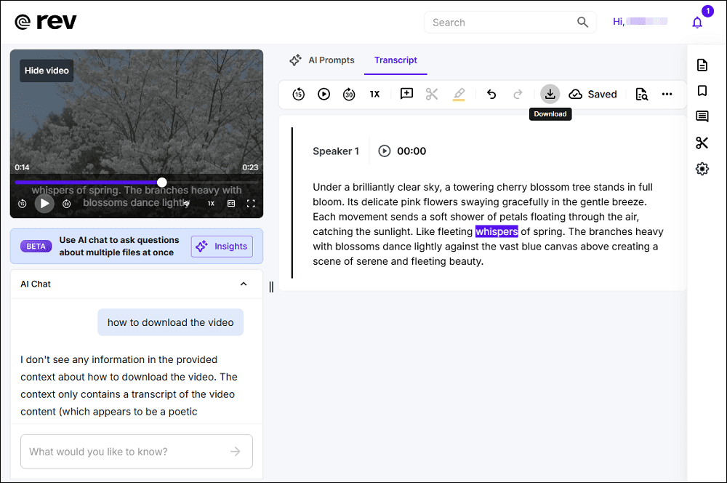Screen dimensions: 727x483
Task: Select the Transcript tab
Action: click(395, 60)
